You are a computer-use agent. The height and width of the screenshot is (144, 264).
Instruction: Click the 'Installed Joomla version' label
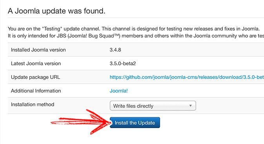[38, 50]
